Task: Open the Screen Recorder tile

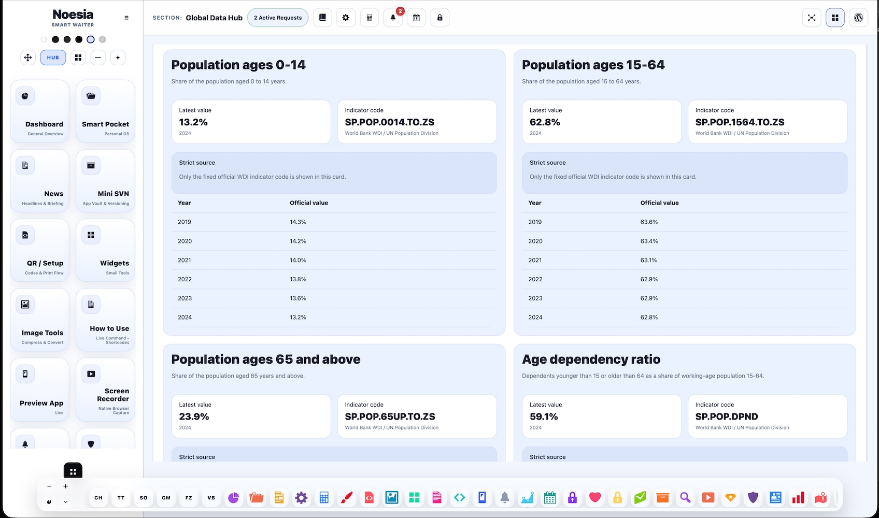Action: 105,390
